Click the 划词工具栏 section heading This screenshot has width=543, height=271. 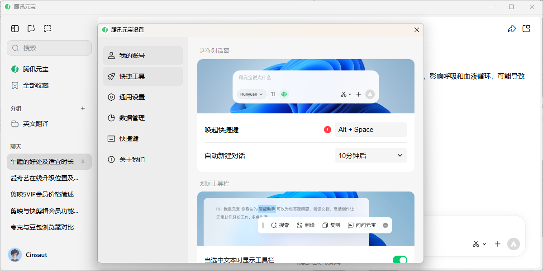[214, 183]
